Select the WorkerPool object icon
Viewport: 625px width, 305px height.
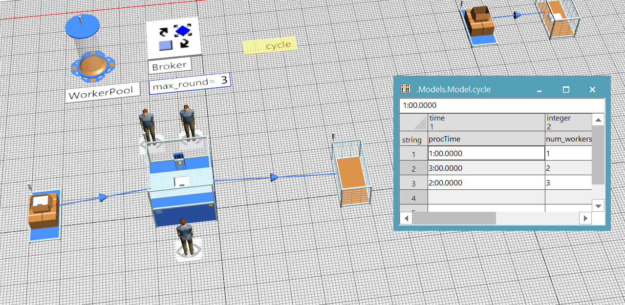tap(91, 66)
